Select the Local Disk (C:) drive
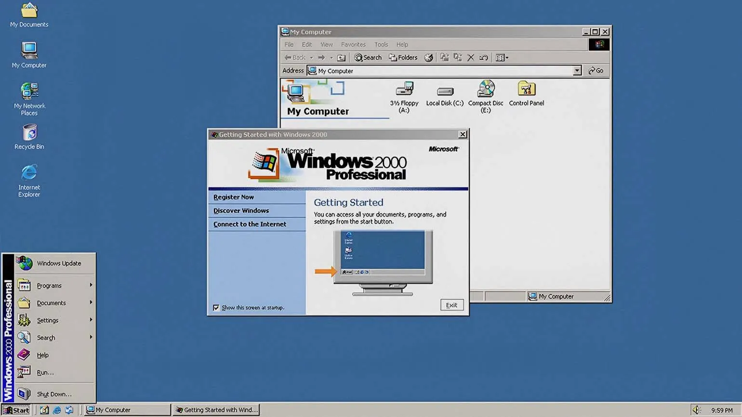Screen dimensions: 742x417 coord(445,92)
